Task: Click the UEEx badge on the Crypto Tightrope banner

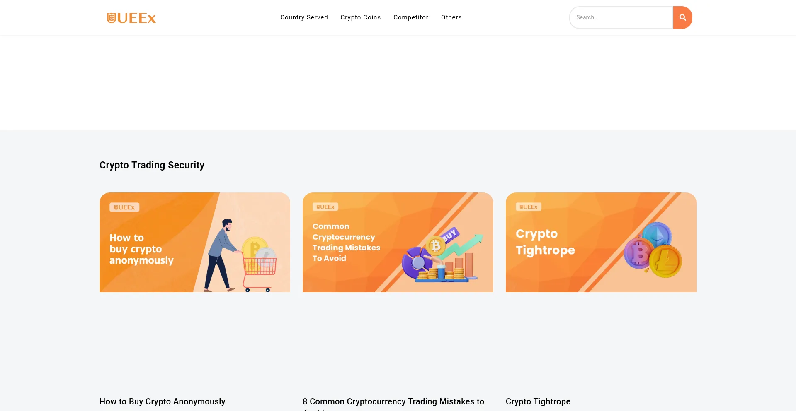Action: 529,207
